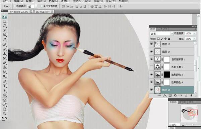Select the Crop tool
The image size is (201, 129).
pyautogui.click(x=5, y=35)
